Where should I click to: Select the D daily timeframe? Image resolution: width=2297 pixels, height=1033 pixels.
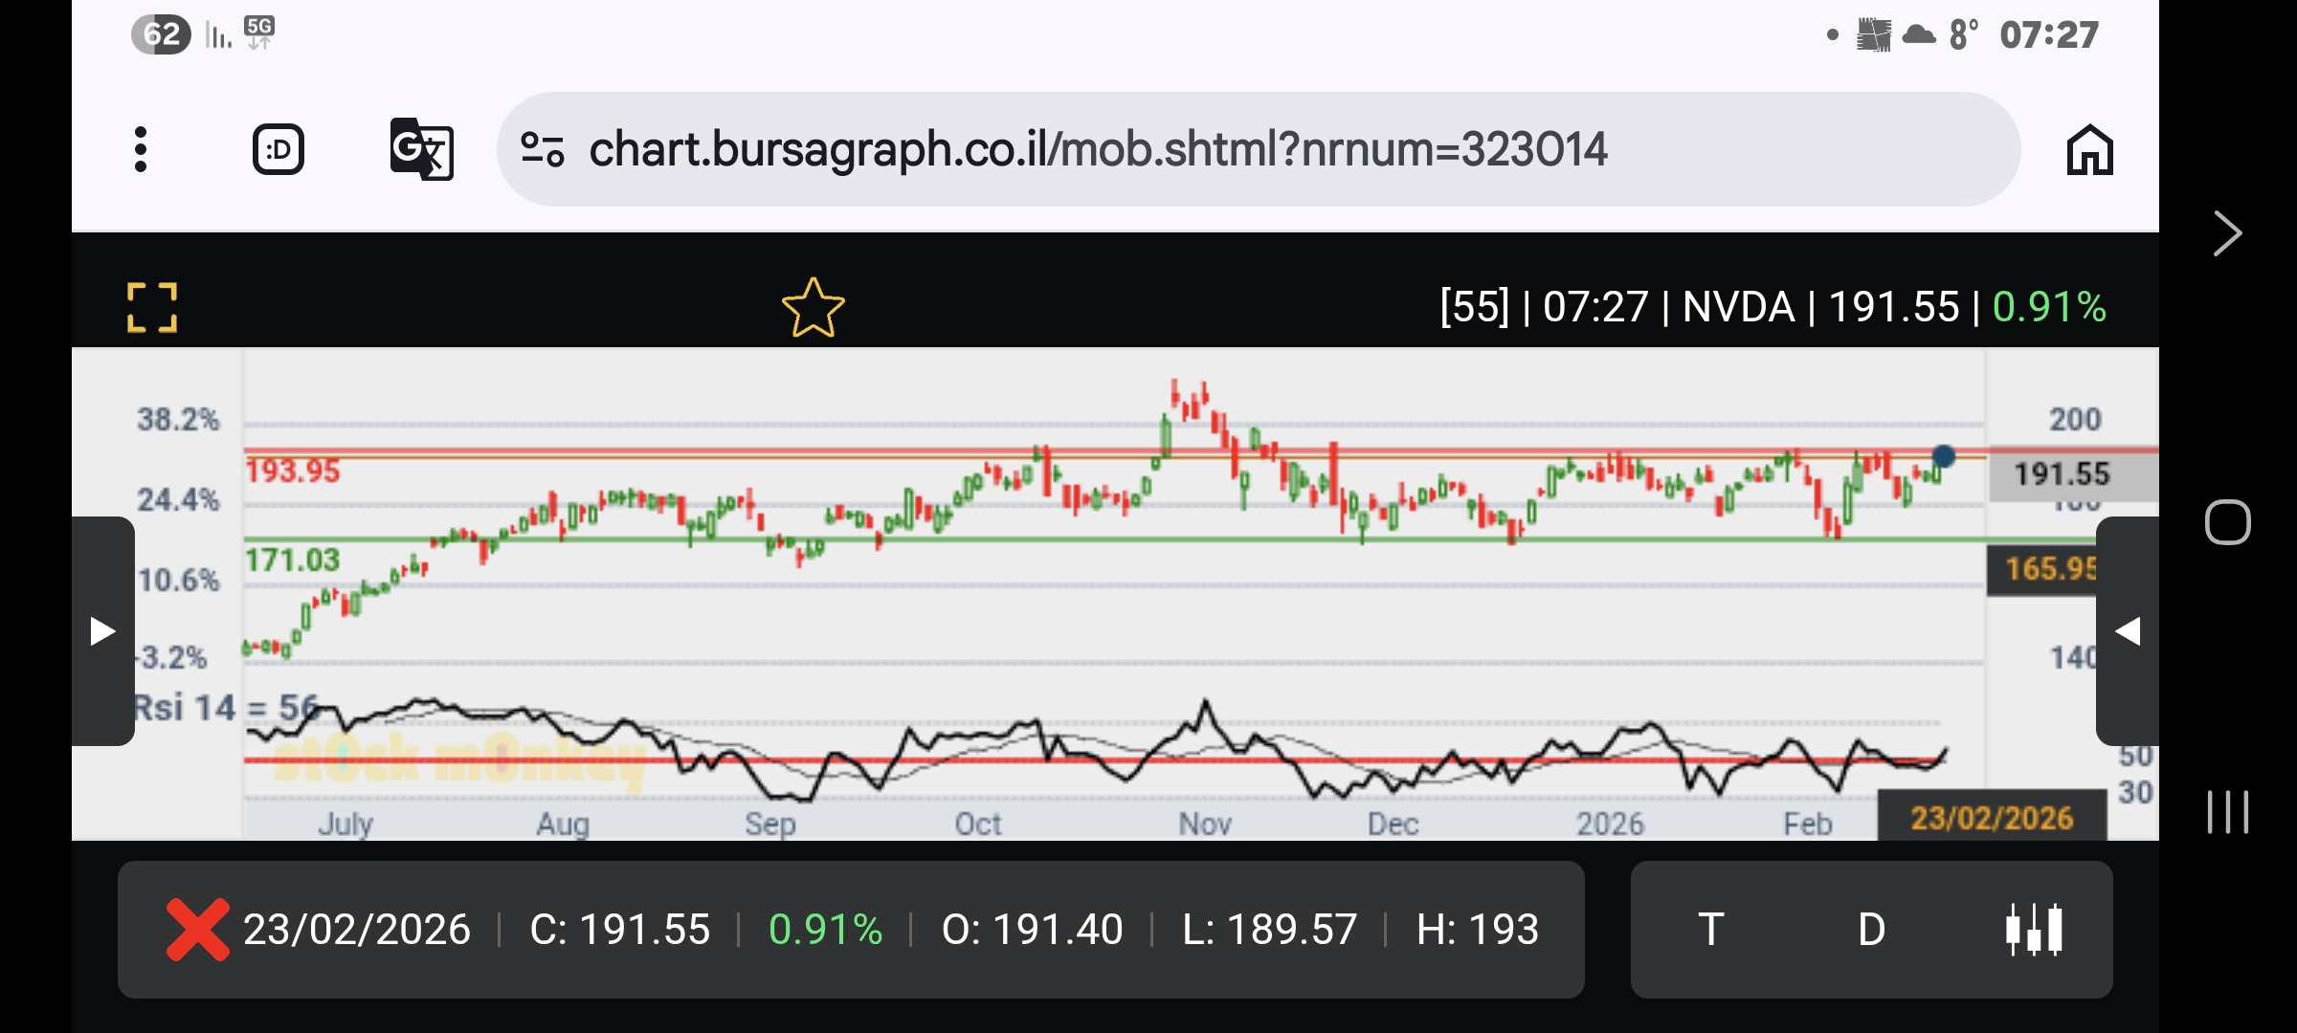click(1871, 929)
